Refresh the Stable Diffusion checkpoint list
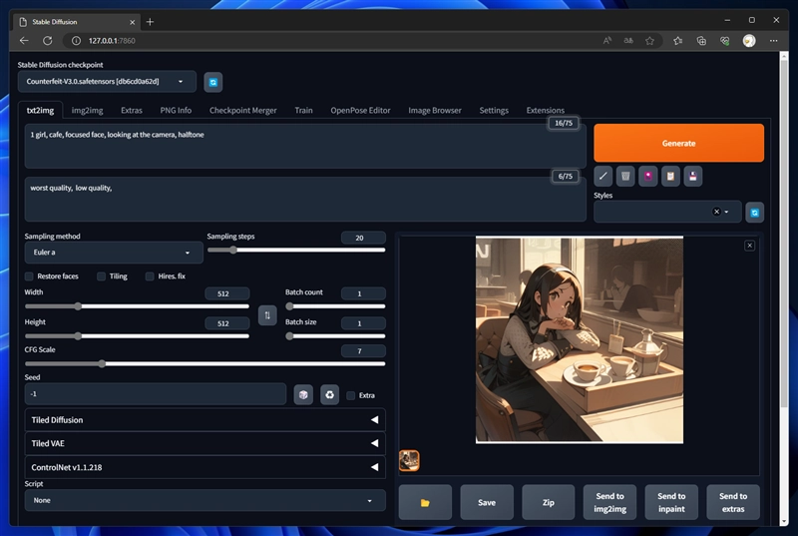The image size is (798, 536). [x=213, y=82]
